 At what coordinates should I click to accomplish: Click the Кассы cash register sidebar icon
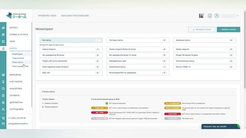[x=3, y=48]
